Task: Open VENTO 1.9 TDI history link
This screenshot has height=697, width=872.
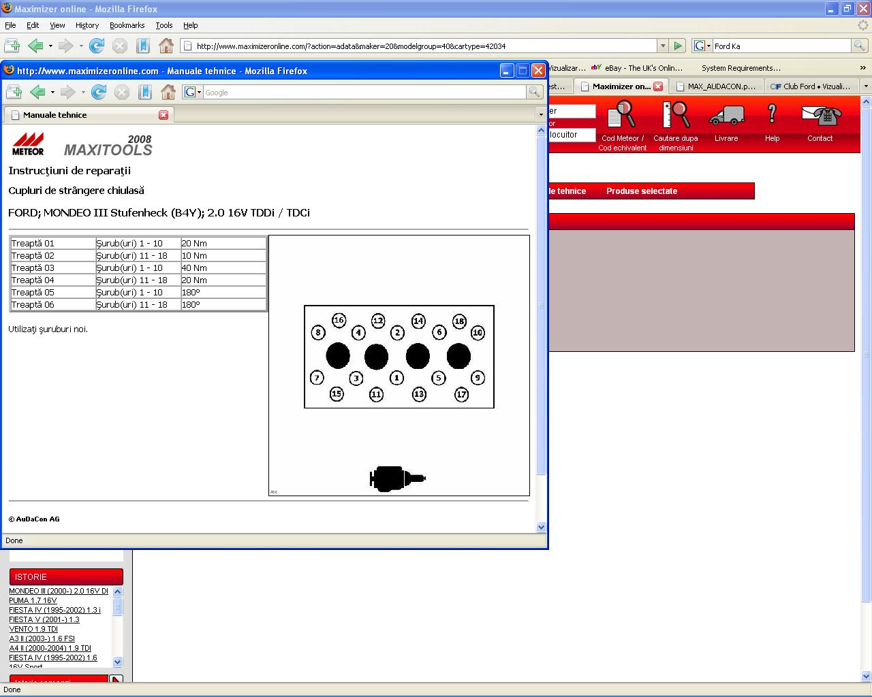Action: [x=33, y=629]
